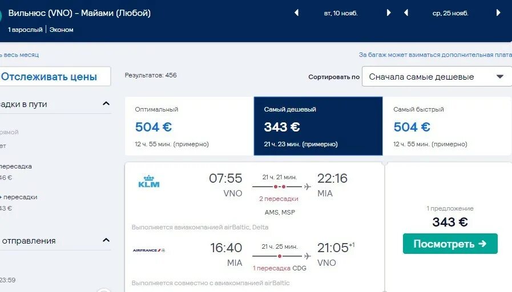Click the Отслеживать цены button

(55, 76)
